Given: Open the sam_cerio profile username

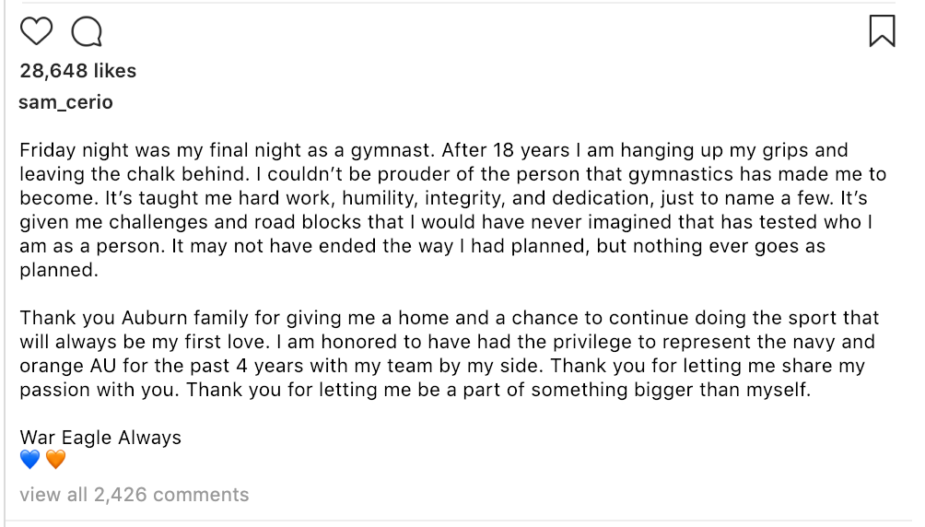Looking at the screenshot, I should click(x=65, y=102).
